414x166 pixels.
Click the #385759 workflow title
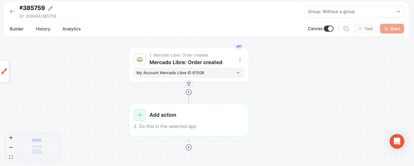(32, 8)
